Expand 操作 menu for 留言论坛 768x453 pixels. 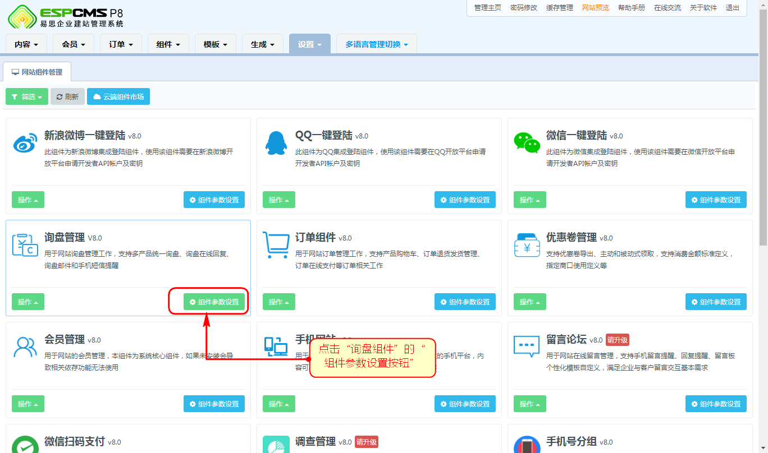(530, 404)
